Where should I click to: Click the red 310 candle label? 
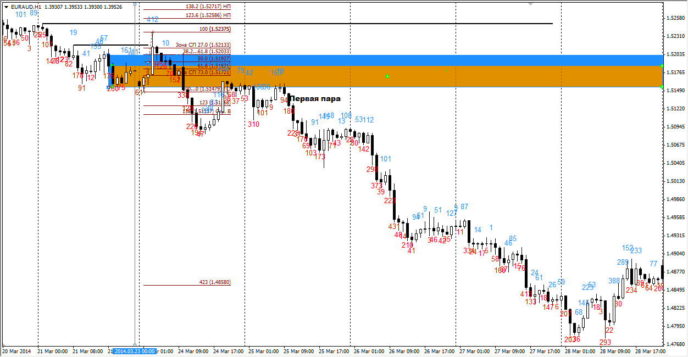coord(253,125)
